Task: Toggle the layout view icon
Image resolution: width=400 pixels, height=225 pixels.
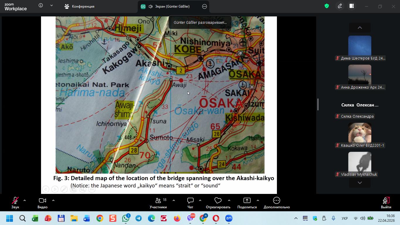Action: pos(352,6)
